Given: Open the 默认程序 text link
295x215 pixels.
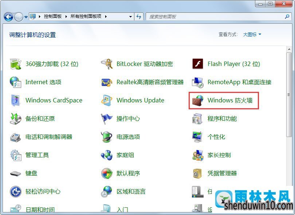Looking at the screenshot, I should click(x=128, y=173).
